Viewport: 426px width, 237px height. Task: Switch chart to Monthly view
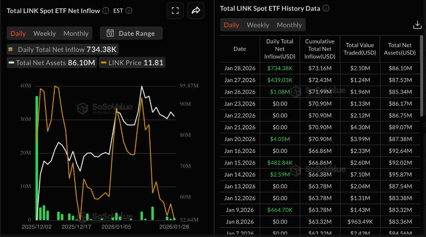[x=76, y=34]
